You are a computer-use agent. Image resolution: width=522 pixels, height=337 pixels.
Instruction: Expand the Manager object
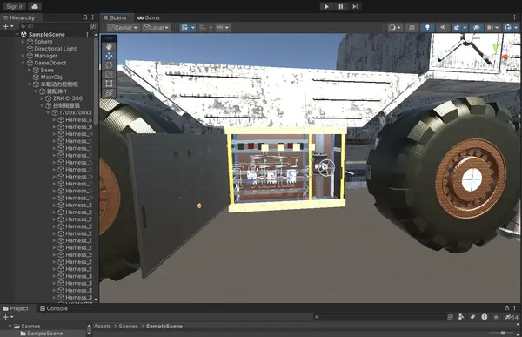[x=23, y=56]
